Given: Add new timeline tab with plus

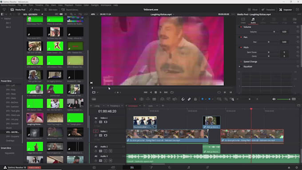Looking at the screenshot, I should pyautogui.click(x=163, y=106).
